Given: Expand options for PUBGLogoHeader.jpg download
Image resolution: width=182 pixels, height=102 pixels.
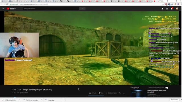Looking at the screenshot, I should click(41, 100).
